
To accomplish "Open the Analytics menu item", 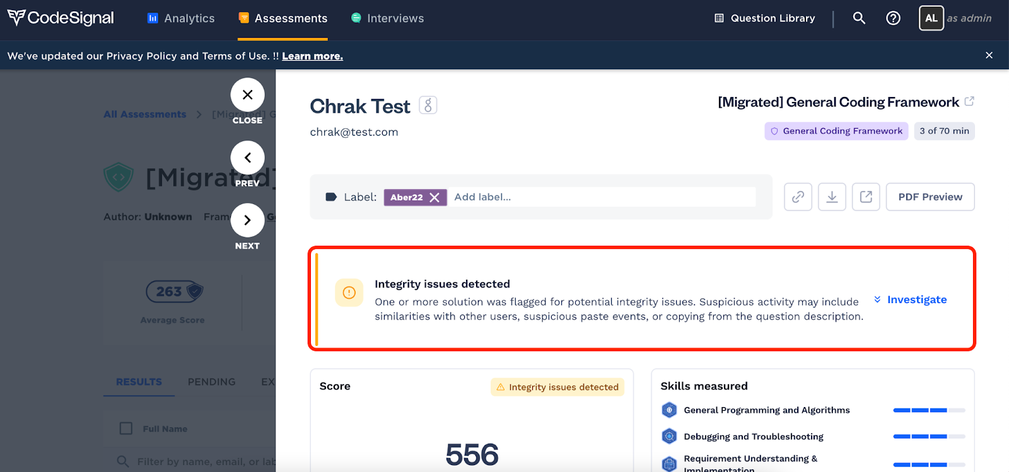I will click(181, 18).
